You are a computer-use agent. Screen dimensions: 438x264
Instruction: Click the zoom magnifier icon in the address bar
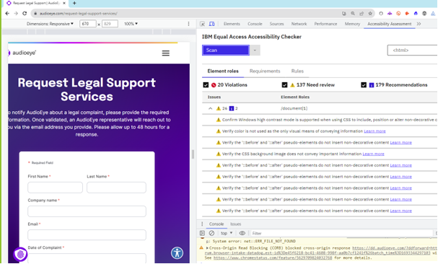click(353, 14)
